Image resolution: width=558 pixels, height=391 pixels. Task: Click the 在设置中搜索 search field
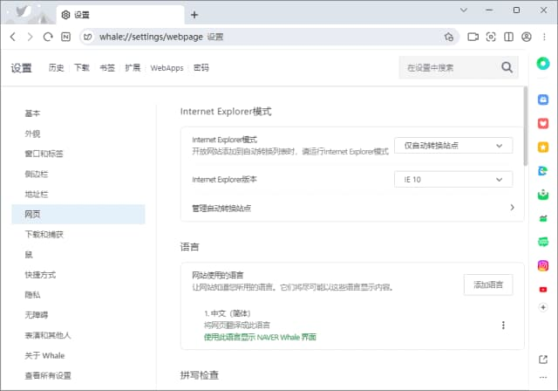click(446, 67)
